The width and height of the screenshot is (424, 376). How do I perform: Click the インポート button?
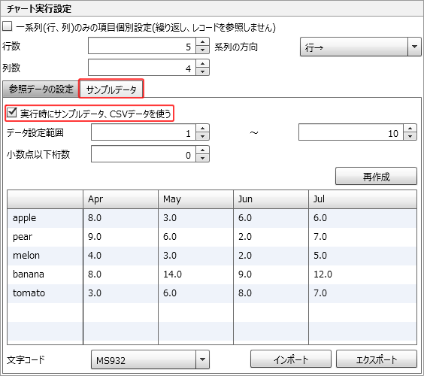click(x=291, y=359)
